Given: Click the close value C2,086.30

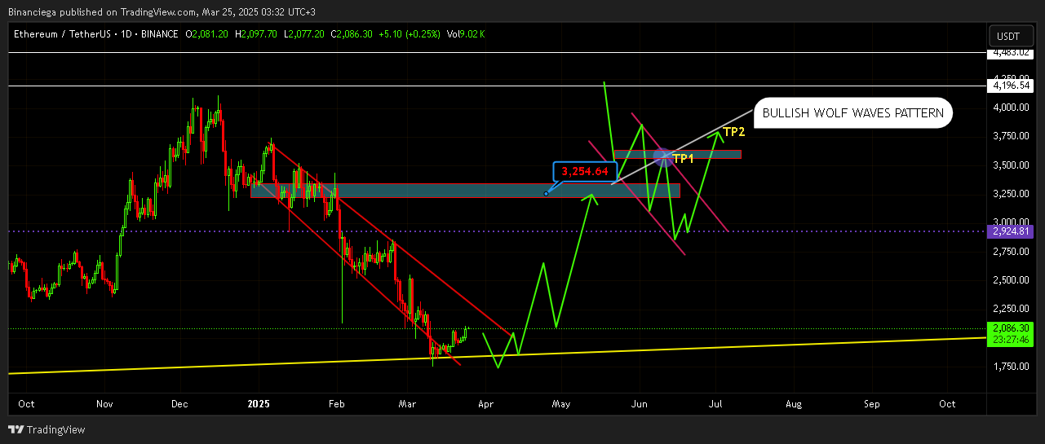Looking at the screenshot, I should tap(351, 34).
